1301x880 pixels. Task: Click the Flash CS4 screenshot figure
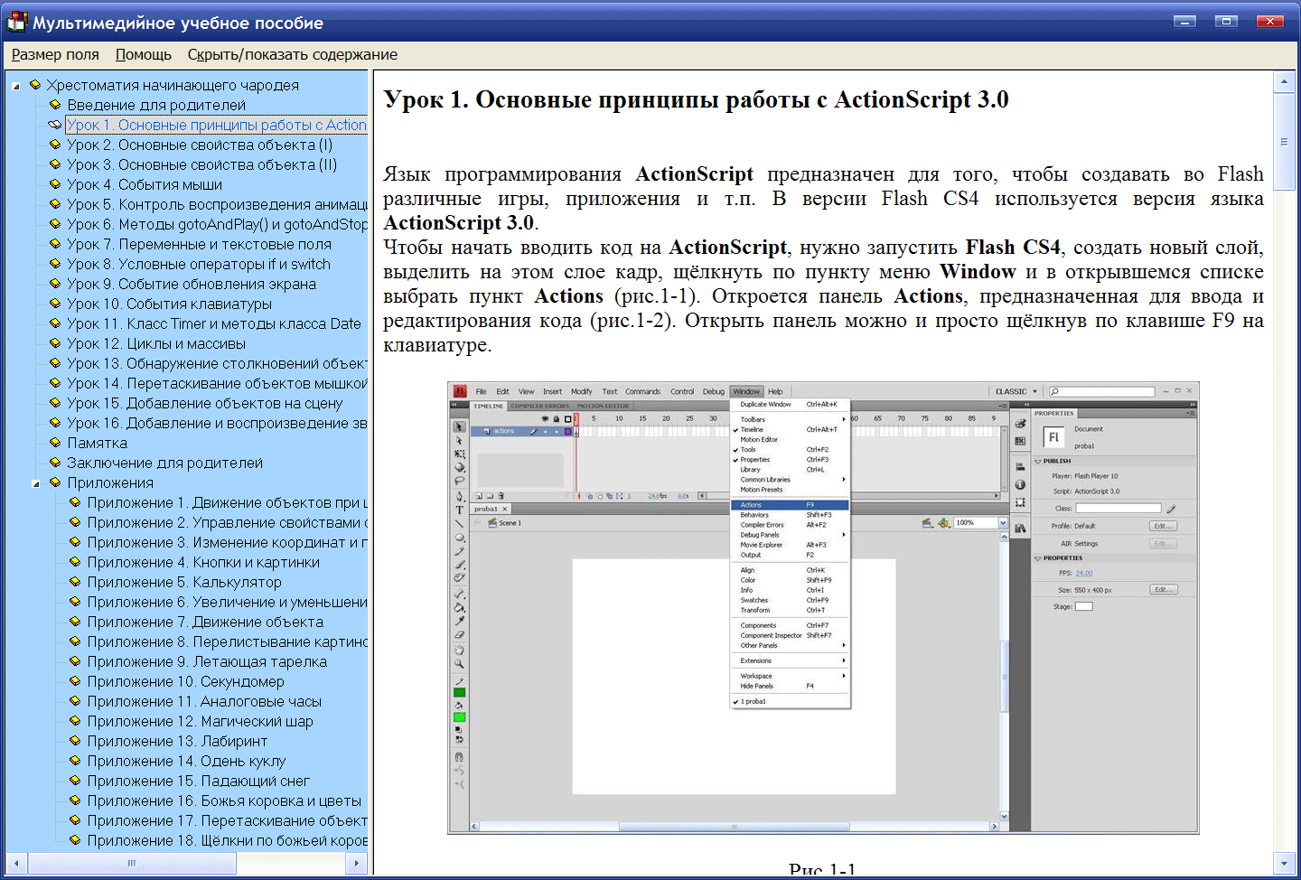[x=822, y=607]
